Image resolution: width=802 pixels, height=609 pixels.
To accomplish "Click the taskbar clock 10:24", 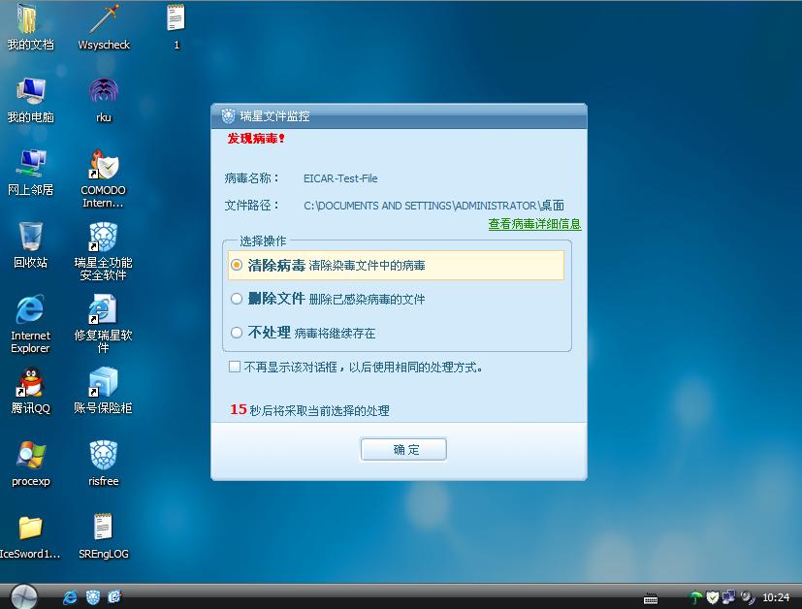I will coord(776,597).
